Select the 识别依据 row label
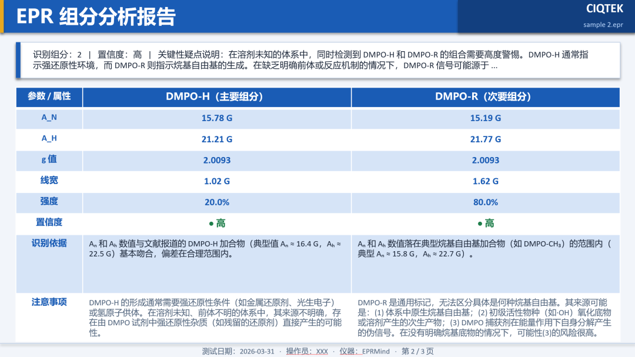 (49, 243)
